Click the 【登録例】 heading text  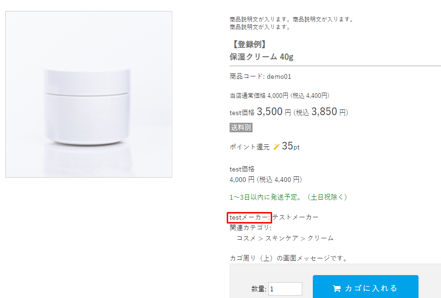(248, 45)
